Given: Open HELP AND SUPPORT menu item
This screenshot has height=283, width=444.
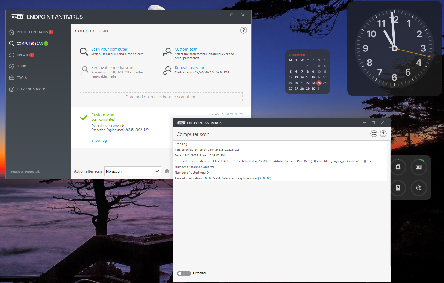Looking at the screenshot, I should pyautogui.click(x=32, y=89).
